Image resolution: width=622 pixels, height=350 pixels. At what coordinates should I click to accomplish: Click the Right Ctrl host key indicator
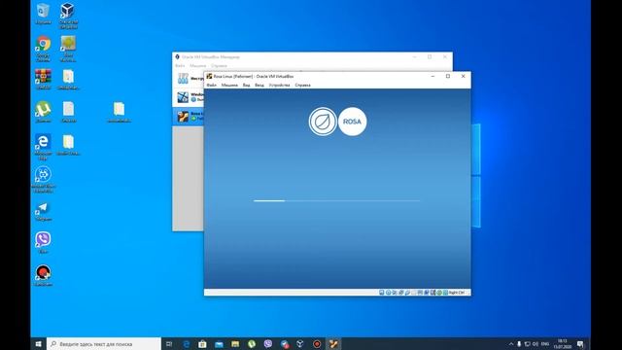[456, 293]
